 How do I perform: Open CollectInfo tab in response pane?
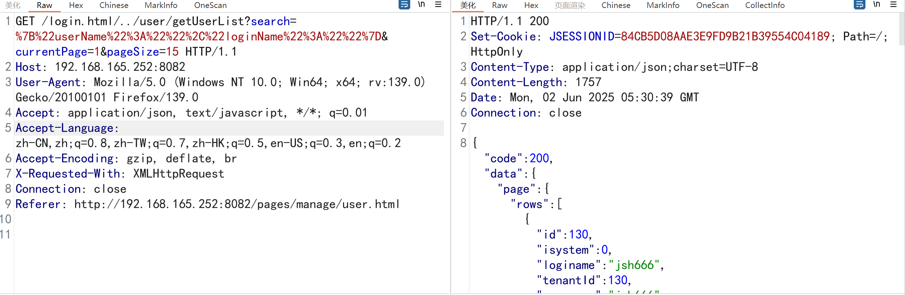click(765, 5)
